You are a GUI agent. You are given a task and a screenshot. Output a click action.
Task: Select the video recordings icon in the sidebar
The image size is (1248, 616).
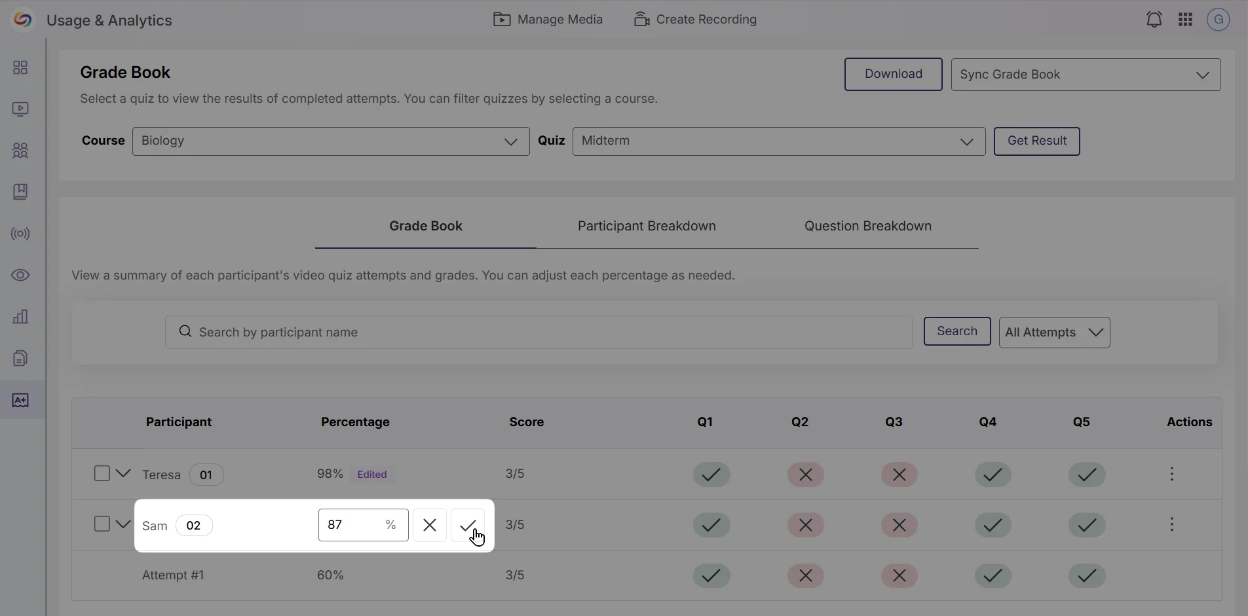coord(20,109)
